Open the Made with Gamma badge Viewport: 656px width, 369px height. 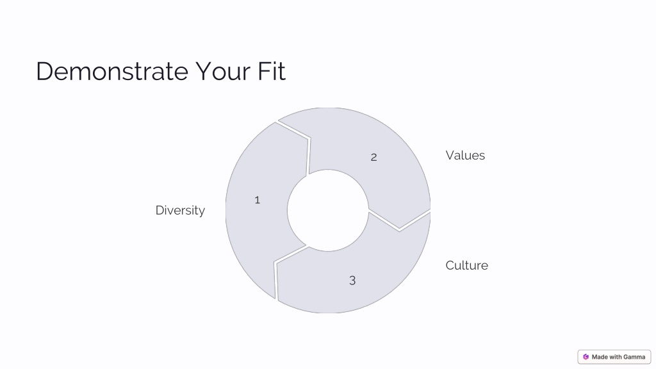click(x=614, y=357)
